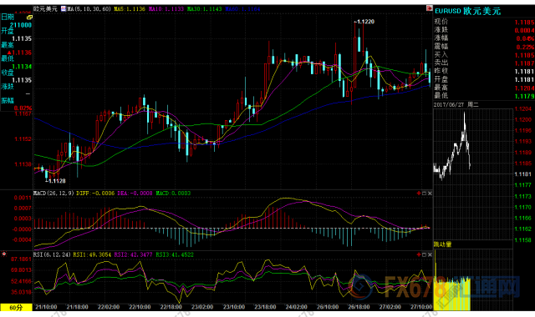
Task: Click the 欧元美元 chart title
Action: click(46, 9)
